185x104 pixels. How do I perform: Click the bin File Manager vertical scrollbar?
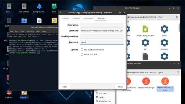coord(179,28)
